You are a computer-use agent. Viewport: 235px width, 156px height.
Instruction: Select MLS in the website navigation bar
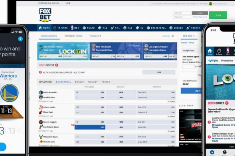[x=103, y=28]
